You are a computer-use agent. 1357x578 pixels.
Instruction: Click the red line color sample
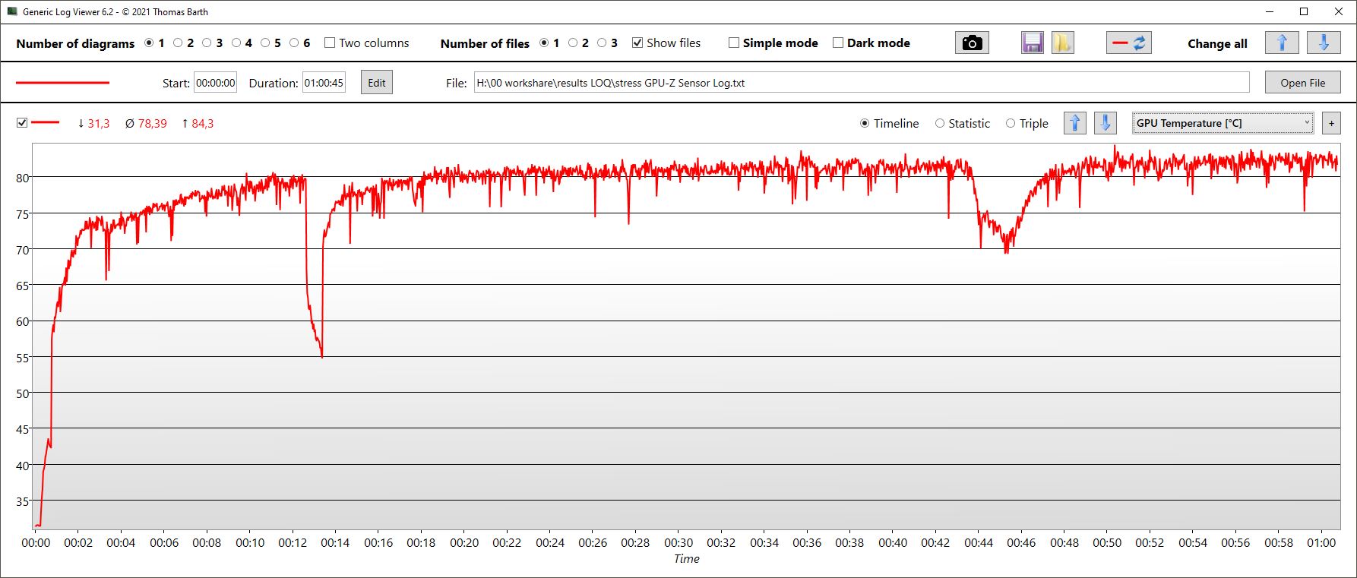[x=63, y=83]
